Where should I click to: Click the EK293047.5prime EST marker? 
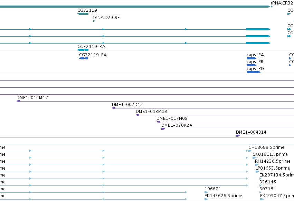coord(262,199)
